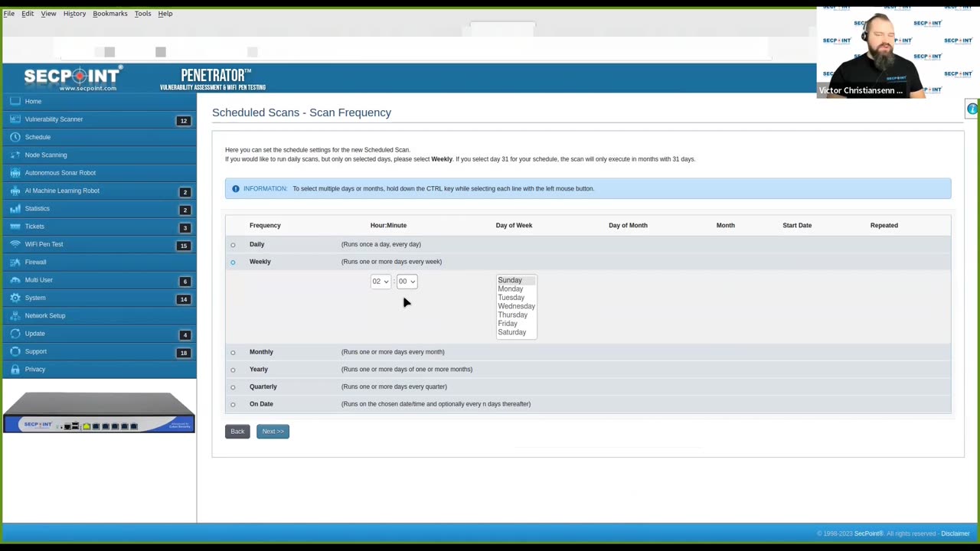The height and width of the screenshot is (551, 980).
Task: Select the Weekly frequency radio button
Action: [233, 262]
